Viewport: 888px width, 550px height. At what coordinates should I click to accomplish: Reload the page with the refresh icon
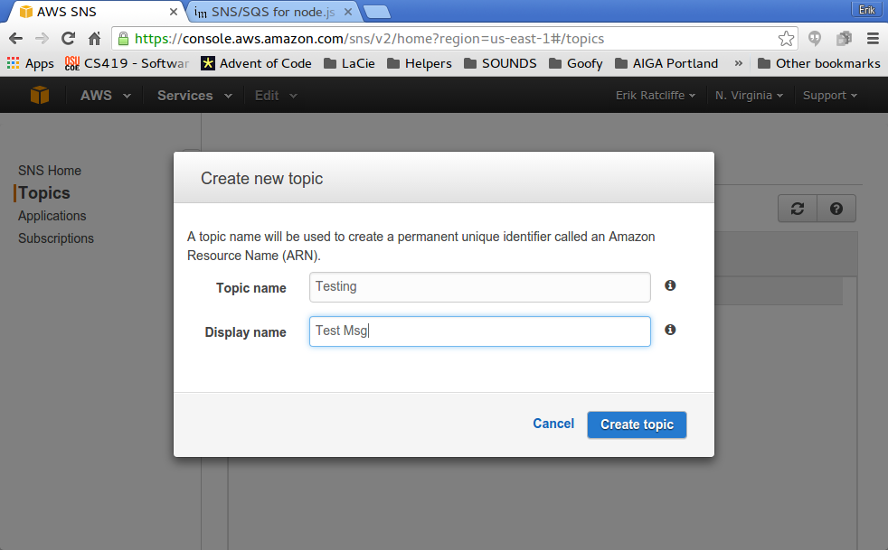[68, 39]
